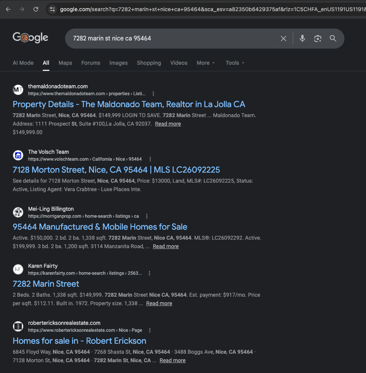
Task: Expand the Tools dropdown
Action: (235, 63)
